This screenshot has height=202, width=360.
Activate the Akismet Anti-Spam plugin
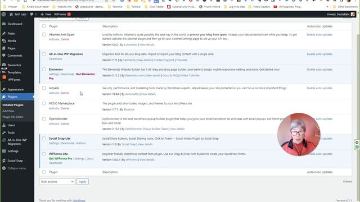54,39
